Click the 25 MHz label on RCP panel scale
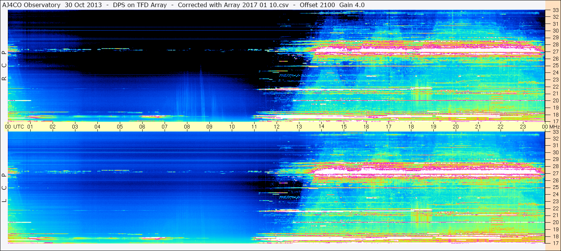This screenshot has width=561, height=251. tap(555, 66)
